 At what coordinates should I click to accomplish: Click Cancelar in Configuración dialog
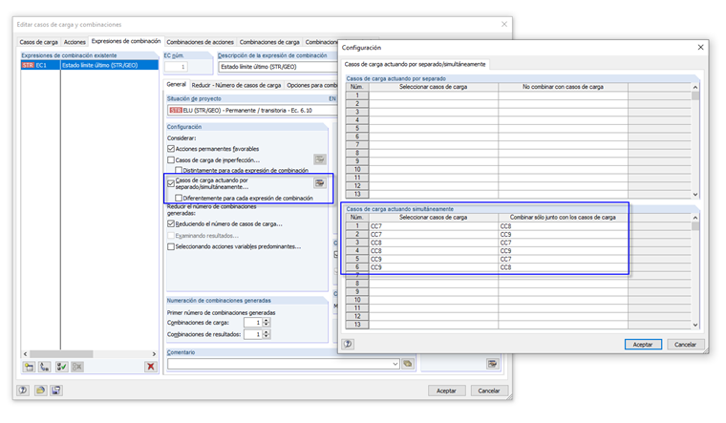pos(685,345)
